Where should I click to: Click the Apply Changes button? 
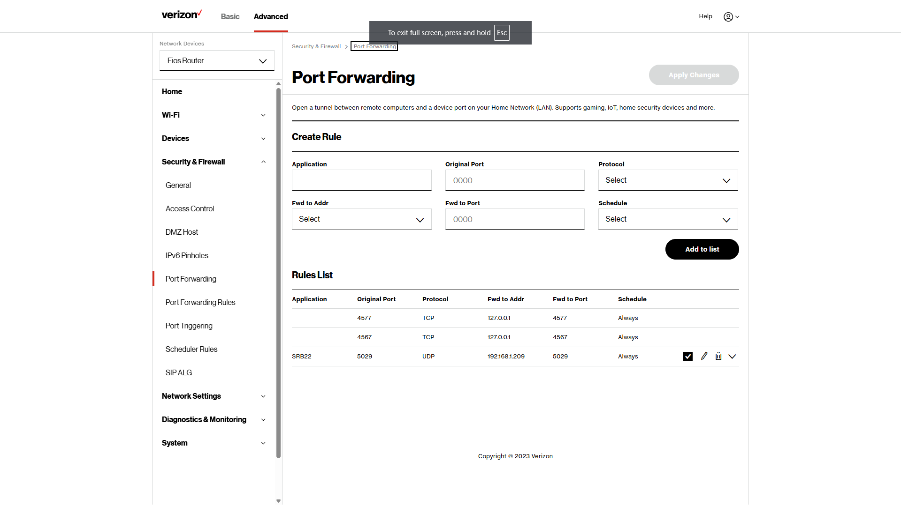tap(694, 75)
